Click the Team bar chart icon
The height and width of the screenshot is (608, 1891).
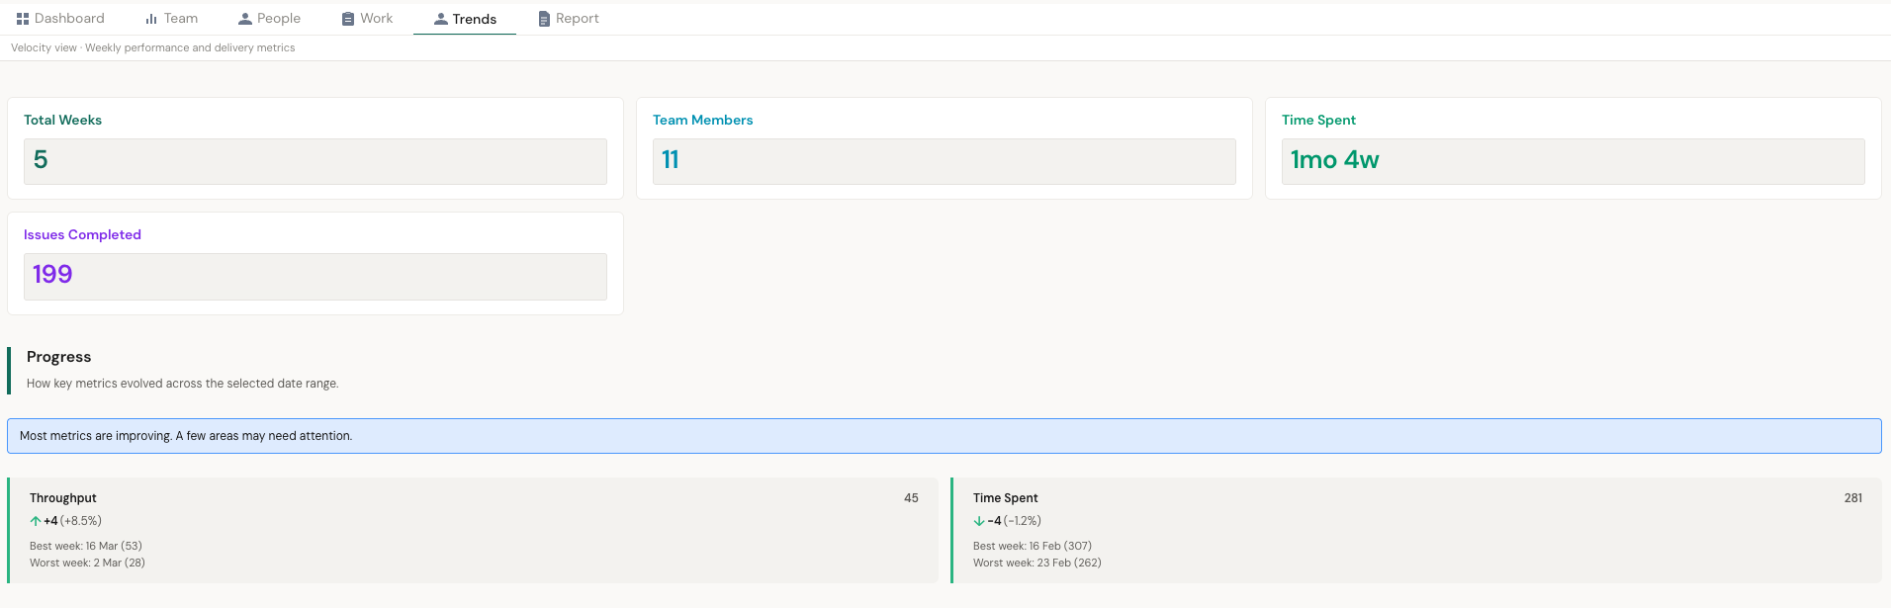(151, 19)
